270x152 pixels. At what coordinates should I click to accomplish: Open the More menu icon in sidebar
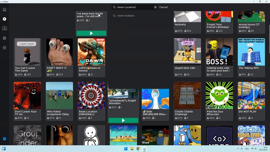click(x=5, y=48)
